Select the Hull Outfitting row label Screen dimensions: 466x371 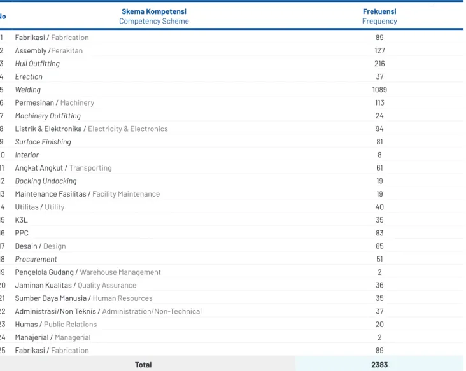pos(38,64)
